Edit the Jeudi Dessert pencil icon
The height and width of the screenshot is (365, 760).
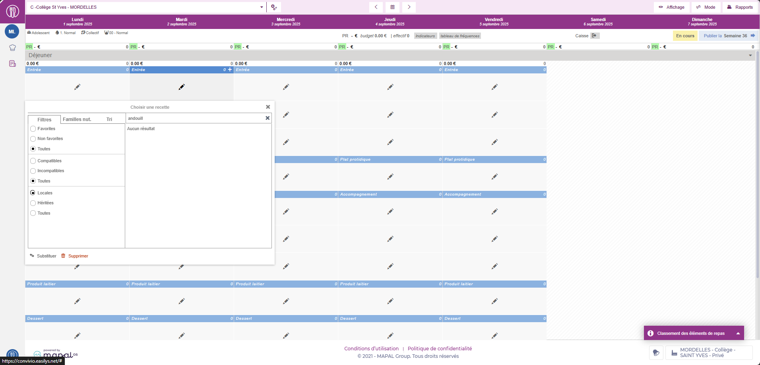click(x=390, y=336)
